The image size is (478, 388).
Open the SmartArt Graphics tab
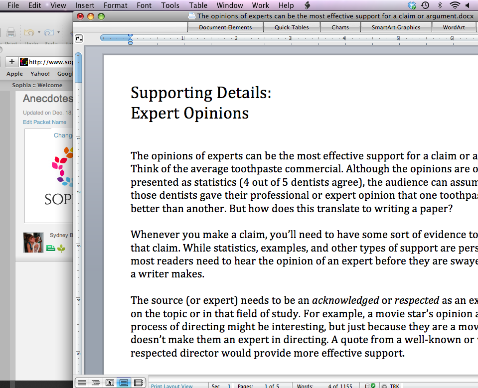click(396, 27)
